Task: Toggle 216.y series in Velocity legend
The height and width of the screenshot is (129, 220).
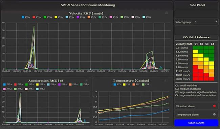Action: point(70,17)
